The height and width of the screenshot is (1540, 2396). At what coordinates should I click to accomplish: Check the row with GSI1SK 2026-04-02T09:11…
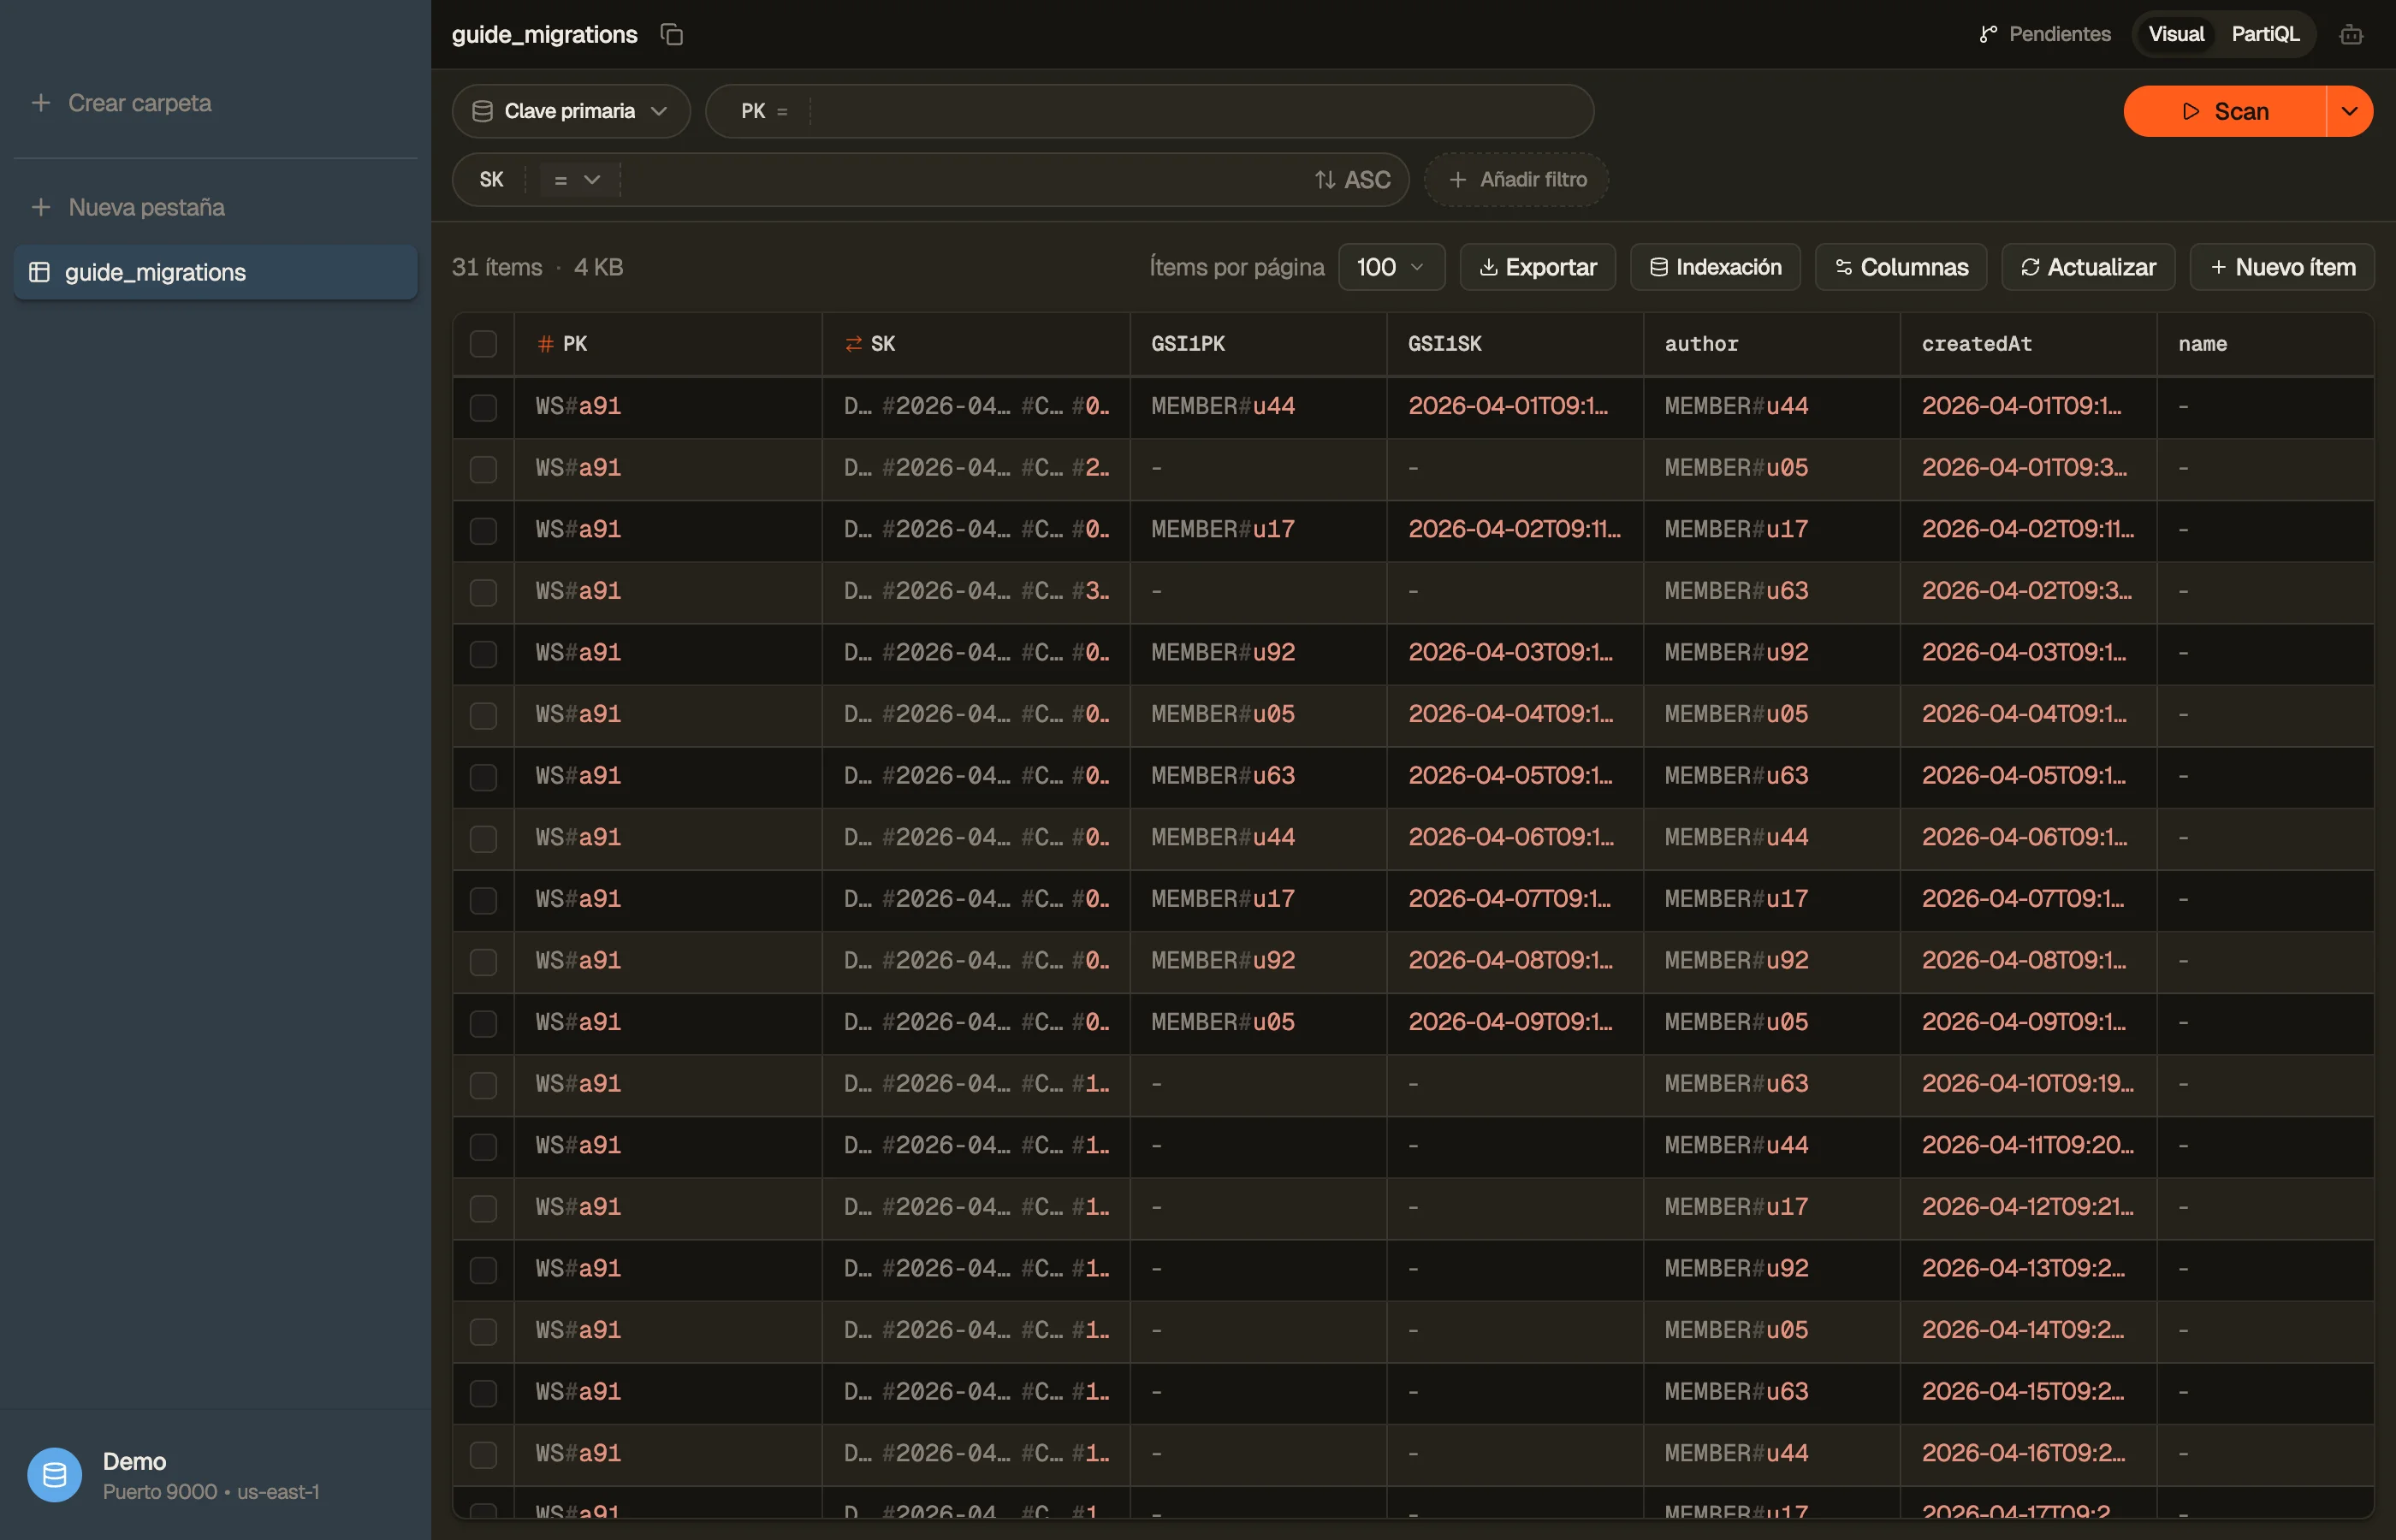483,530
